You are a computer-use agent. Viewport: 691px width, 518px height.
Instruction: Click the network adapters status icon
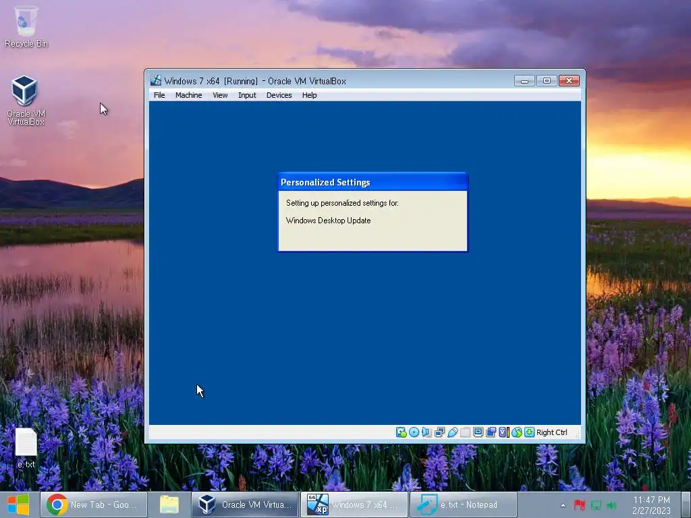tap(439, 432)
